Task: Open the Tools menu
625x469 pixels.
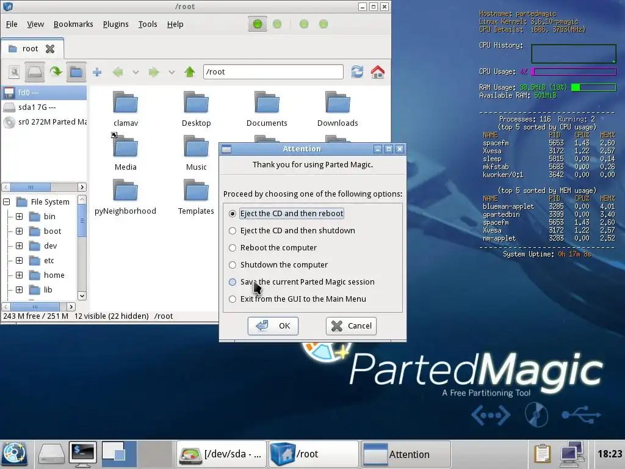Action: coord(148,24)
